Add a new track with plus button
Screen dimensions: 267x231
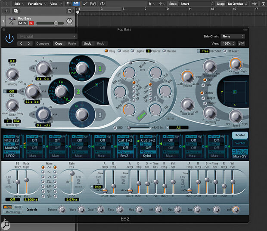(x=6, y=11)
